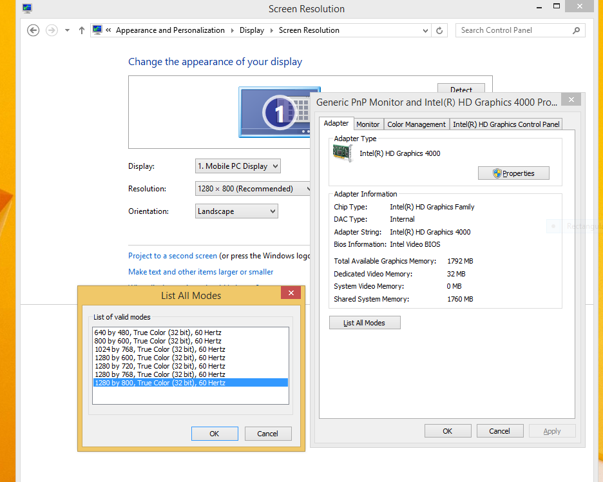Click the Control Panel address bar icon
Viewport: 603px width, 482px height.
tap(97, 30)
